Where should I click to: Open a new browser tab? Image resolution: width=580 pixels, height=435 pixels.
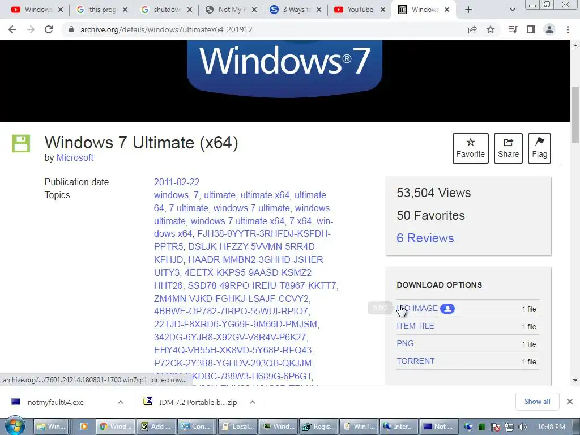click(x=468, y=10)
